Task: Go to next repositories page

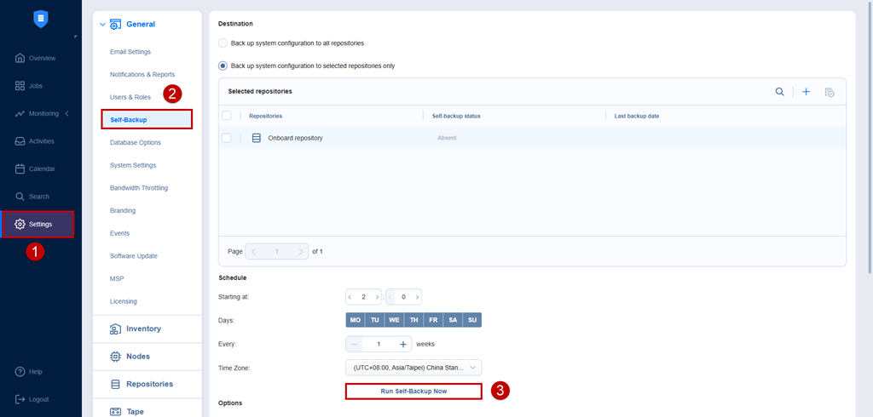Action: pyautogui.click(x=301, y=251)
